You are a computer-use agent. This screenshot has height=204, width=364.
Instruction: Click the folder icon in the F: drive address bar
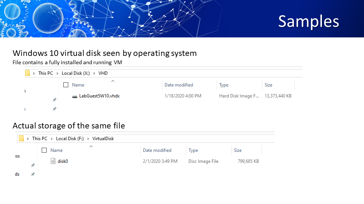21,138
